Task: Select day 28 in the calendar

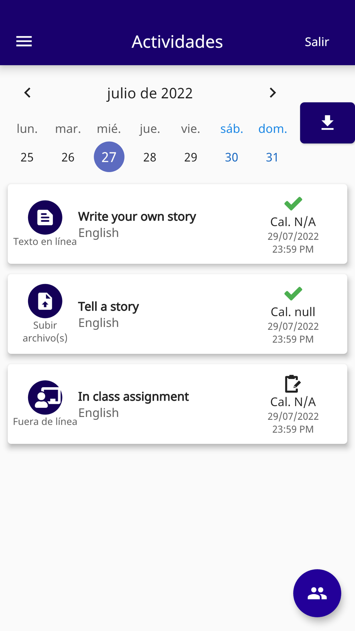Action: (x=150, y=157)
